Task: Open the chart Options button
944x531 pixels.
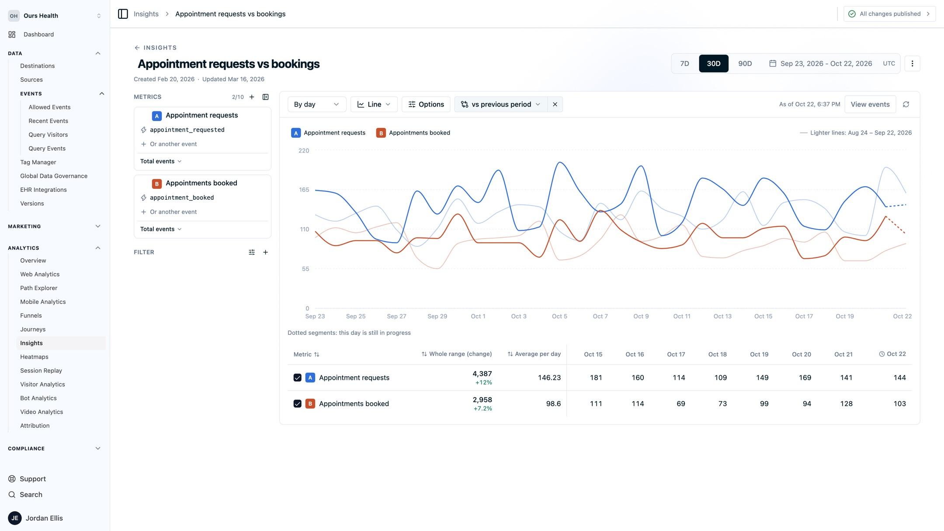Action: click(426, 104)
